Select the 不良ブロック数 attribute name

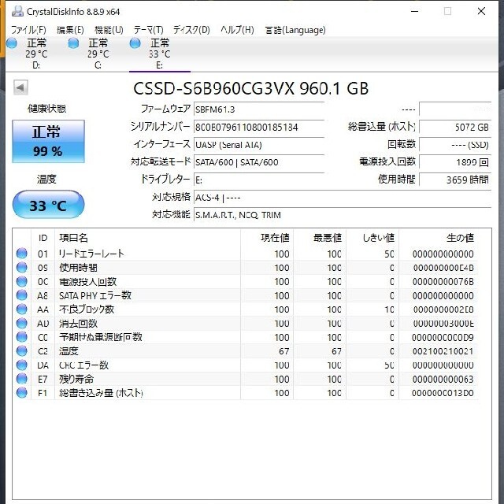(x=87, y=309)
